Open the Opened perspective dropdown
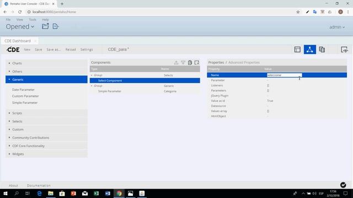This screenshot has height=198, width=353. (x=20, y=27)
